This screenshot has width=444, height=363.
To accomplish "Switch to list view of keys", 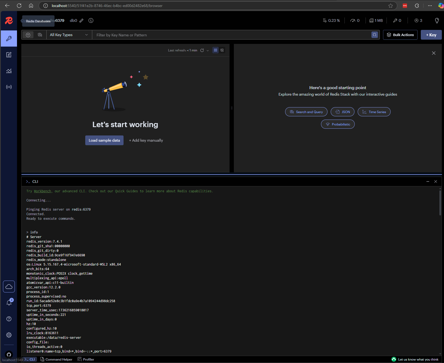I will pos(216,50).
